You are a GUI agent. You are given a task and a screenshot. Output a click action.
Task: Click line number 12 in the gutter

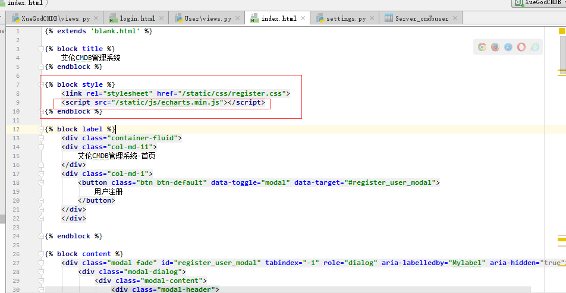tap(16, 129)
